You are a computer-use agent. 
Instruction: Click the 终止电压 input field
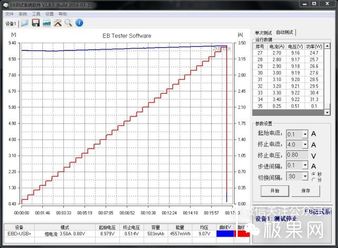(297, 155)
